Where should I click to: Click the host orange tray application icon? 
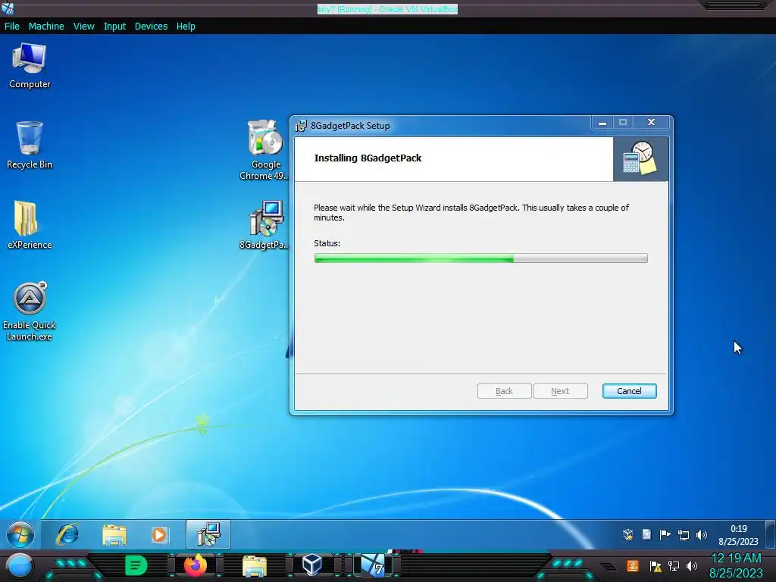[x=633, y=565]
